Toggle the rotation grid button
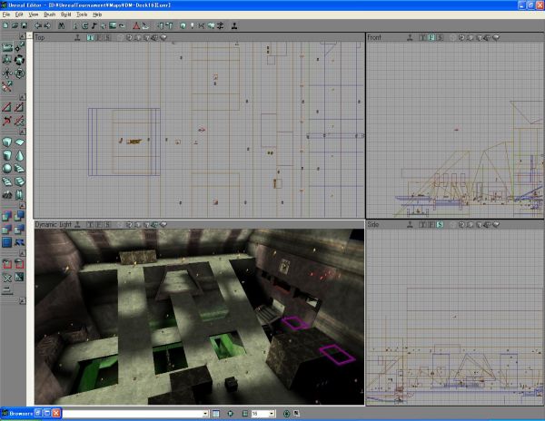545x421 pixels. [286, 414]
